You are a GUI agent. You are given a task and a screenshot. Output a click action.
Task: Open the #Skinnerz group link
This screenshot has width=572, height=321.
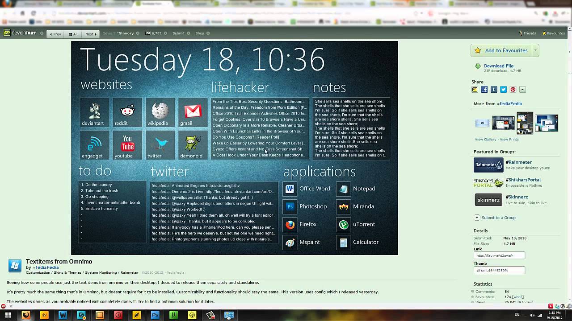click(x=517, y=197)
